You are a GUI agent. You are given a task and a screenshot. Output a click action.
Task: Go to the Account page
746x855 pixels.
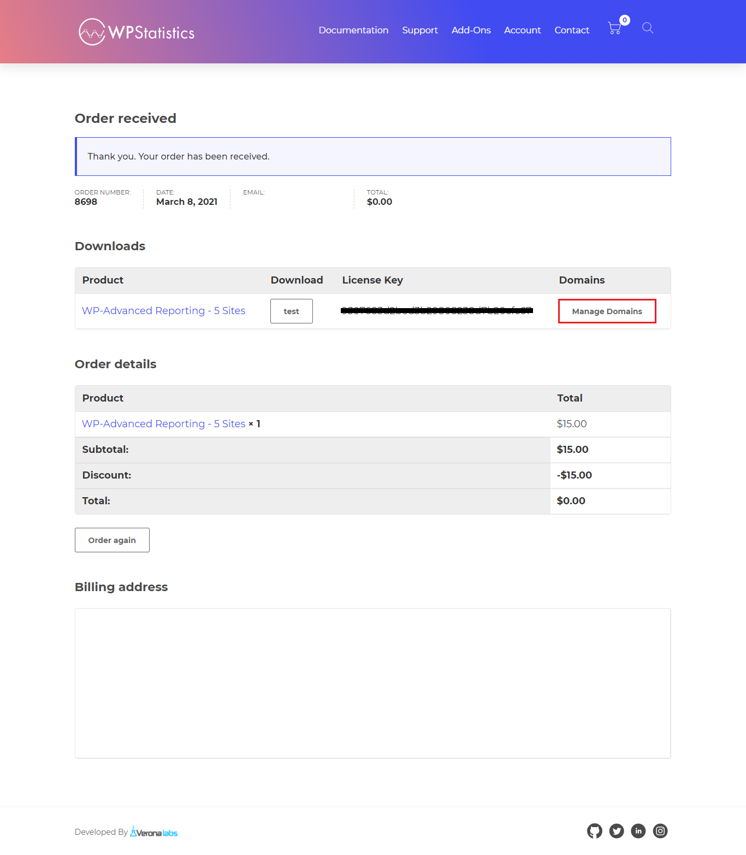pos(522,30)
